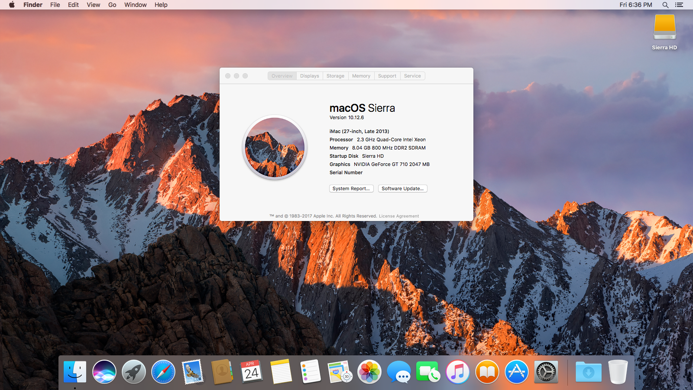Open Launchpad rocket icon
The image size is (693, 390).
[134, 372]
